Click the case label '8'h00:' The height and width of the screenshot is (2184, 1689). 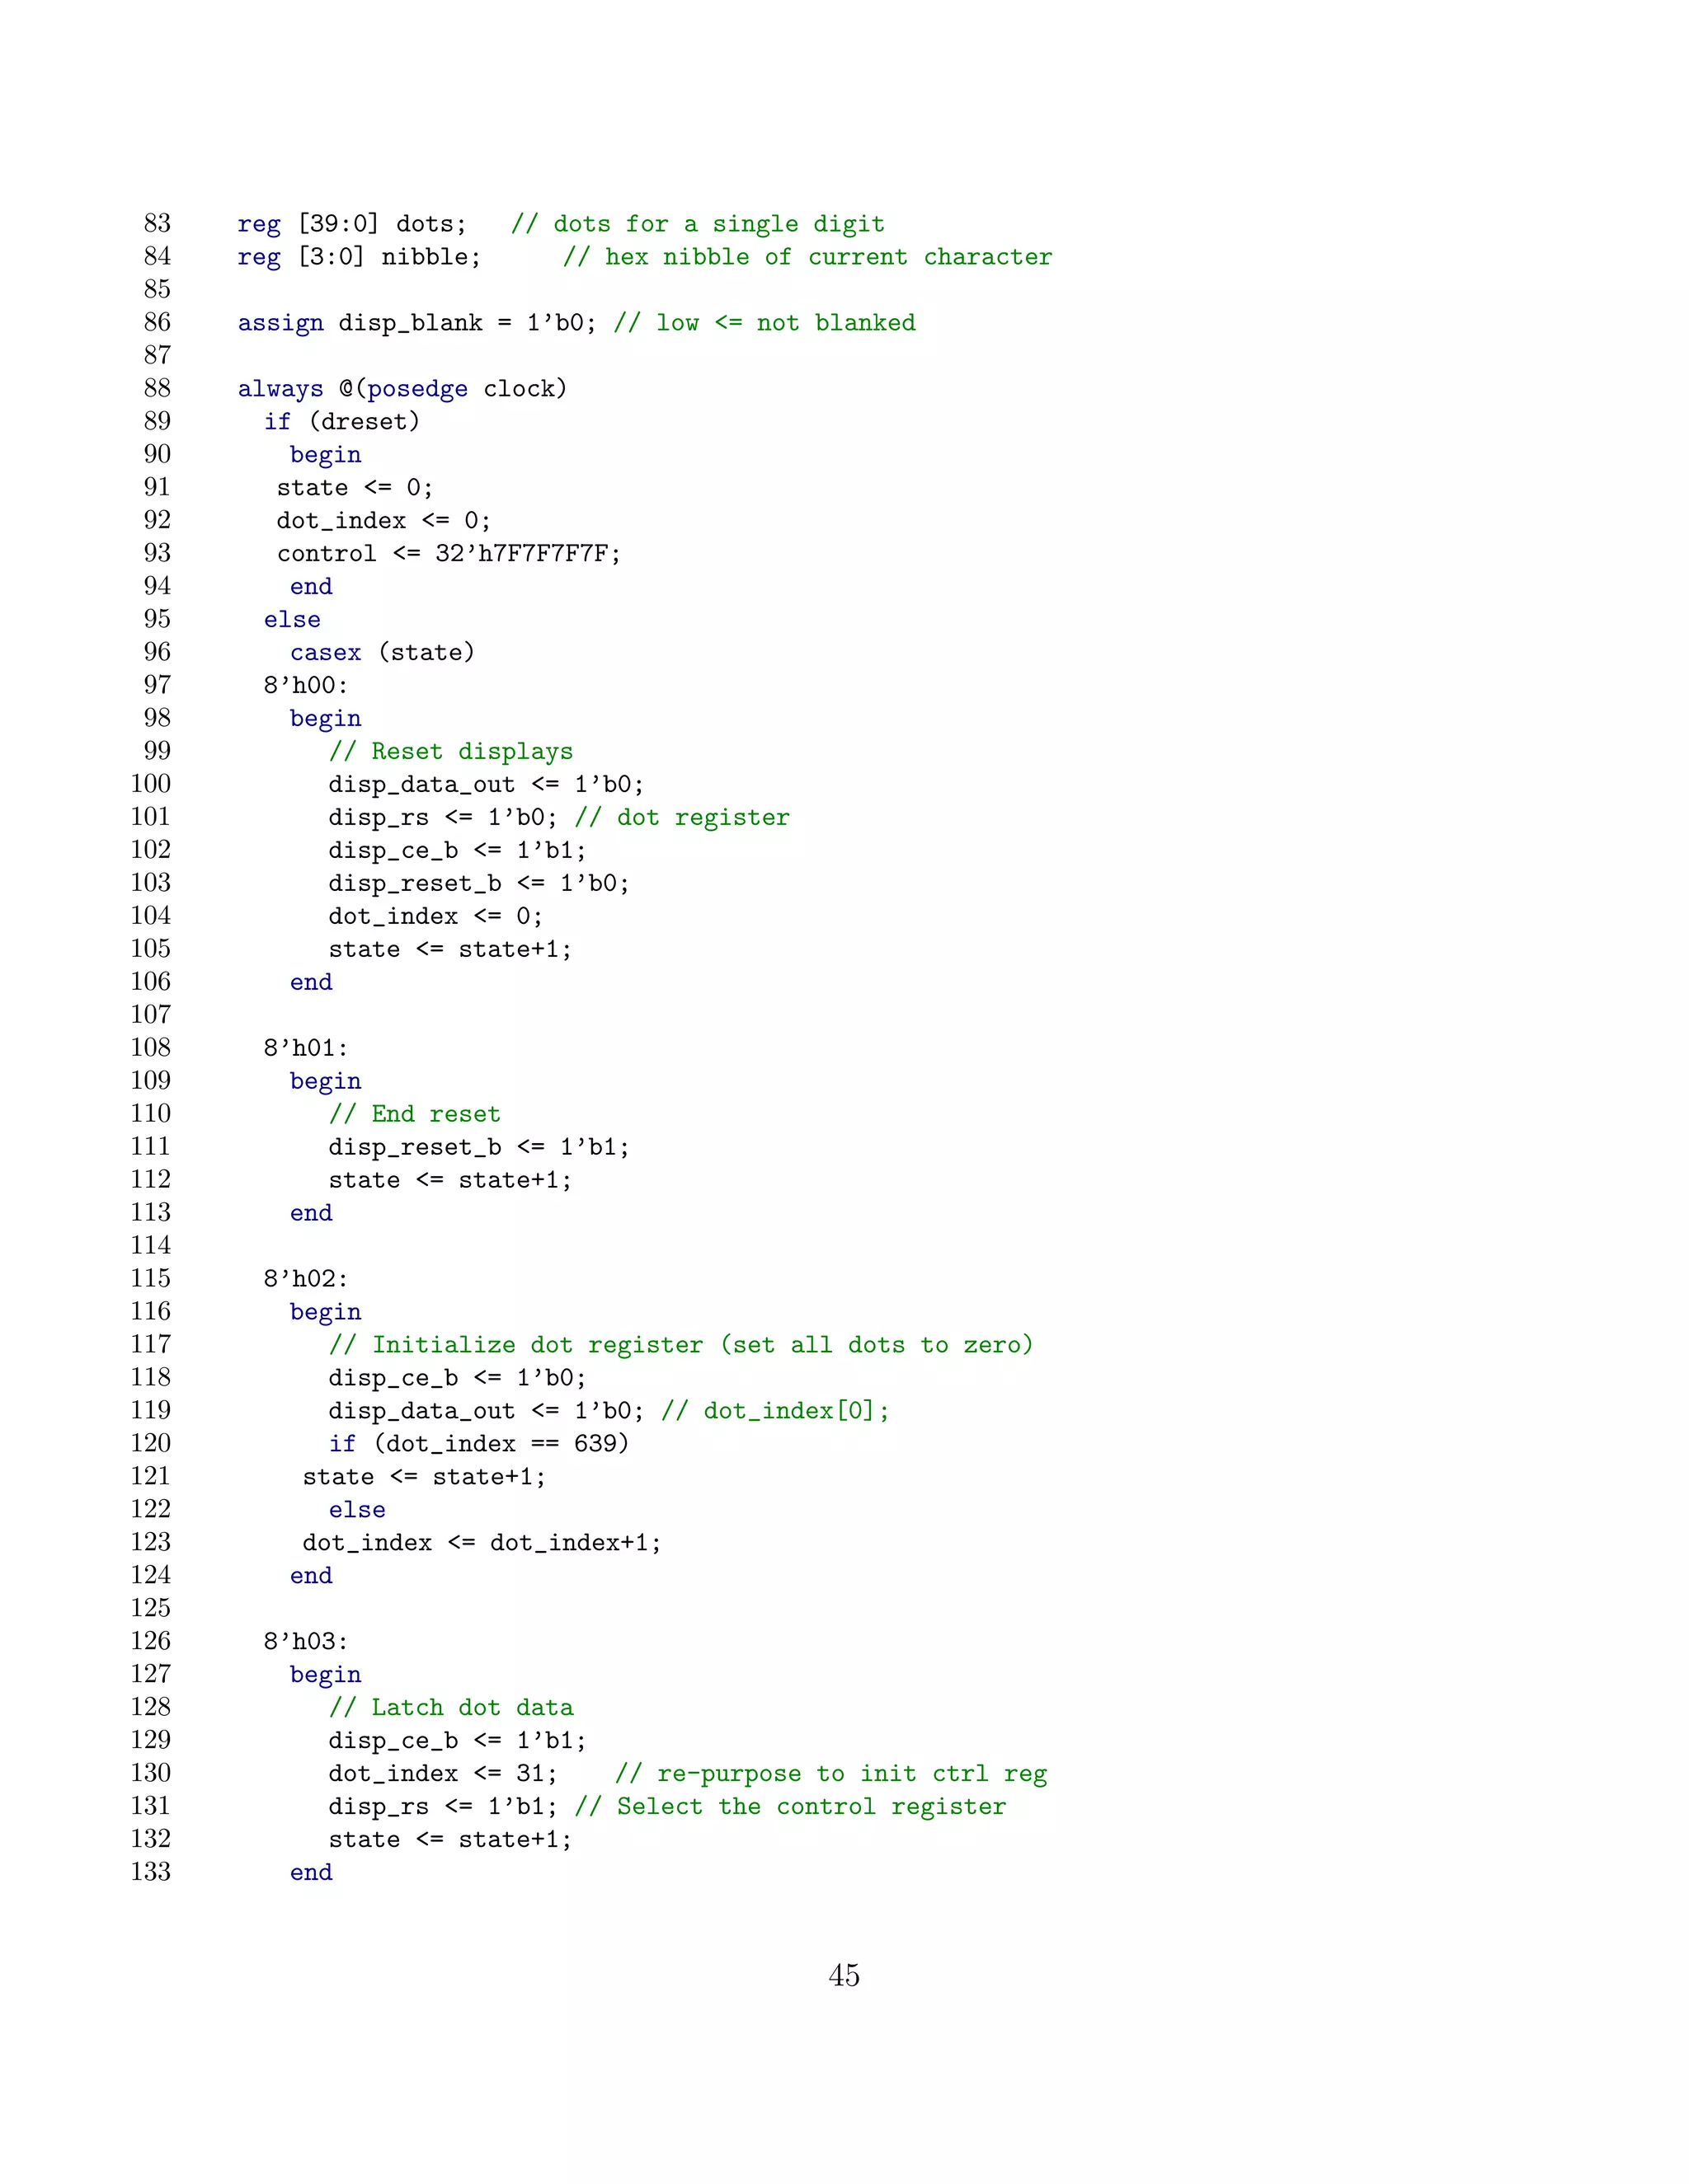click(x=306, y=686)
